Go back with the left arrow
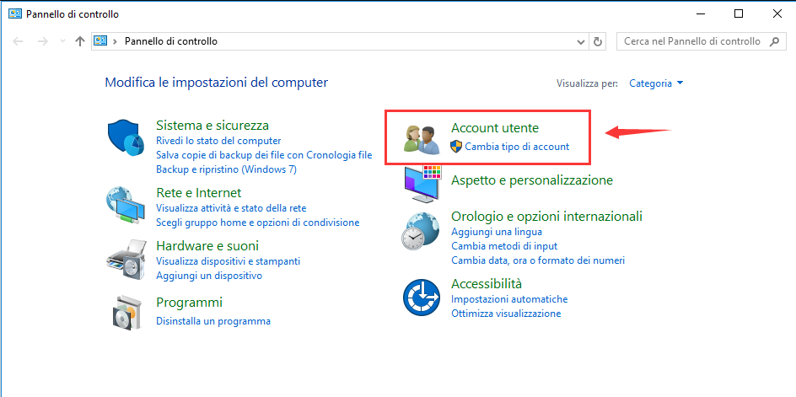796x397 pixels. (x=19, y=41)
